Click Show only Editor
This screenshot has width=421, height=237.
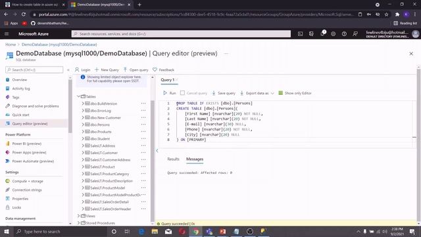(x=295, y=93)
